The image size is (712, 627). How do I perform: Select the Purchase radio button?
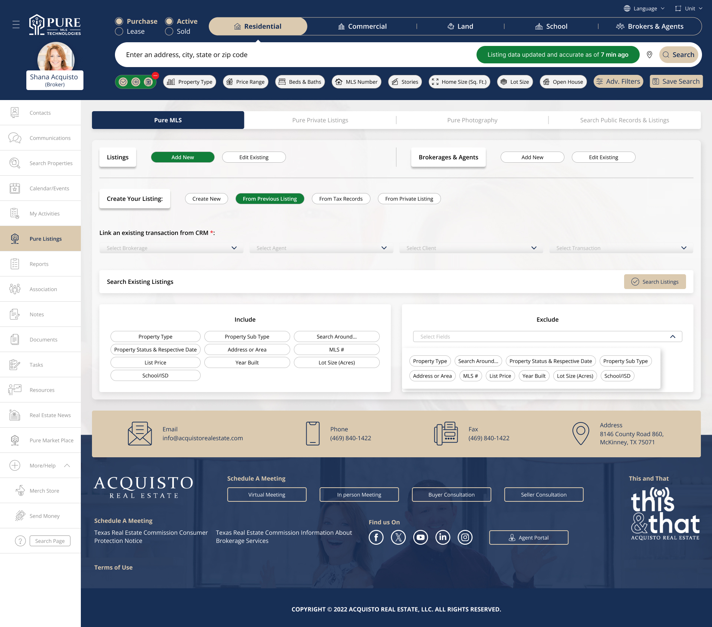click(x=119, y=21)
